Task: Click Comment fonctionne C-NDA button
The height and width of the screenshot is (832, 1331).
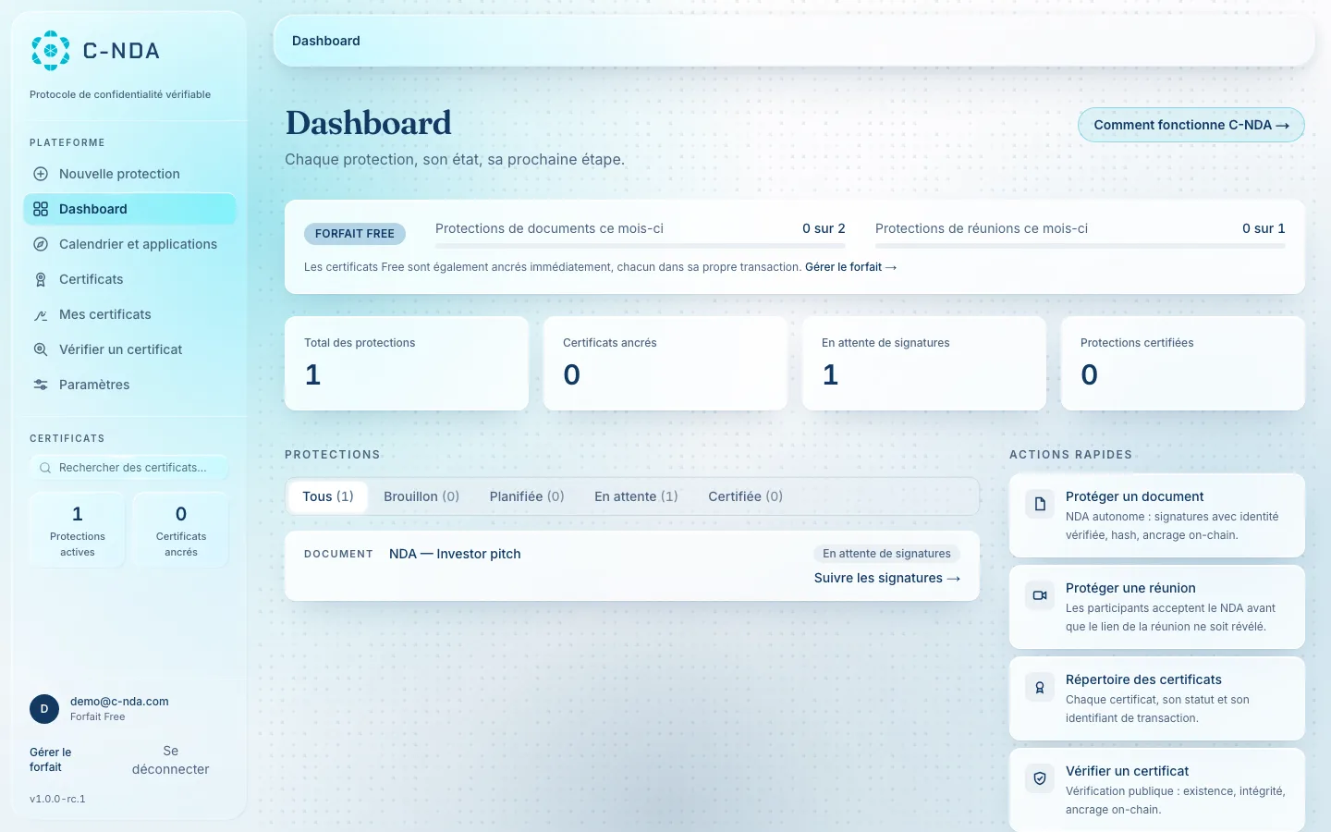Action: click(x=1191, y=125)
